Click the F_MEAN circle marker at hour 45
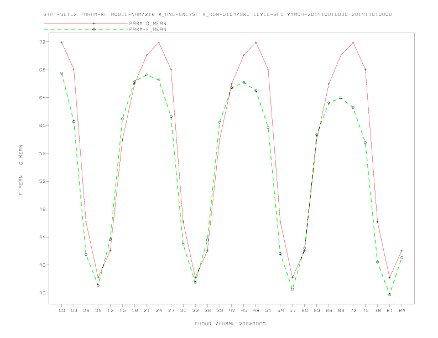 click(244, 82)
